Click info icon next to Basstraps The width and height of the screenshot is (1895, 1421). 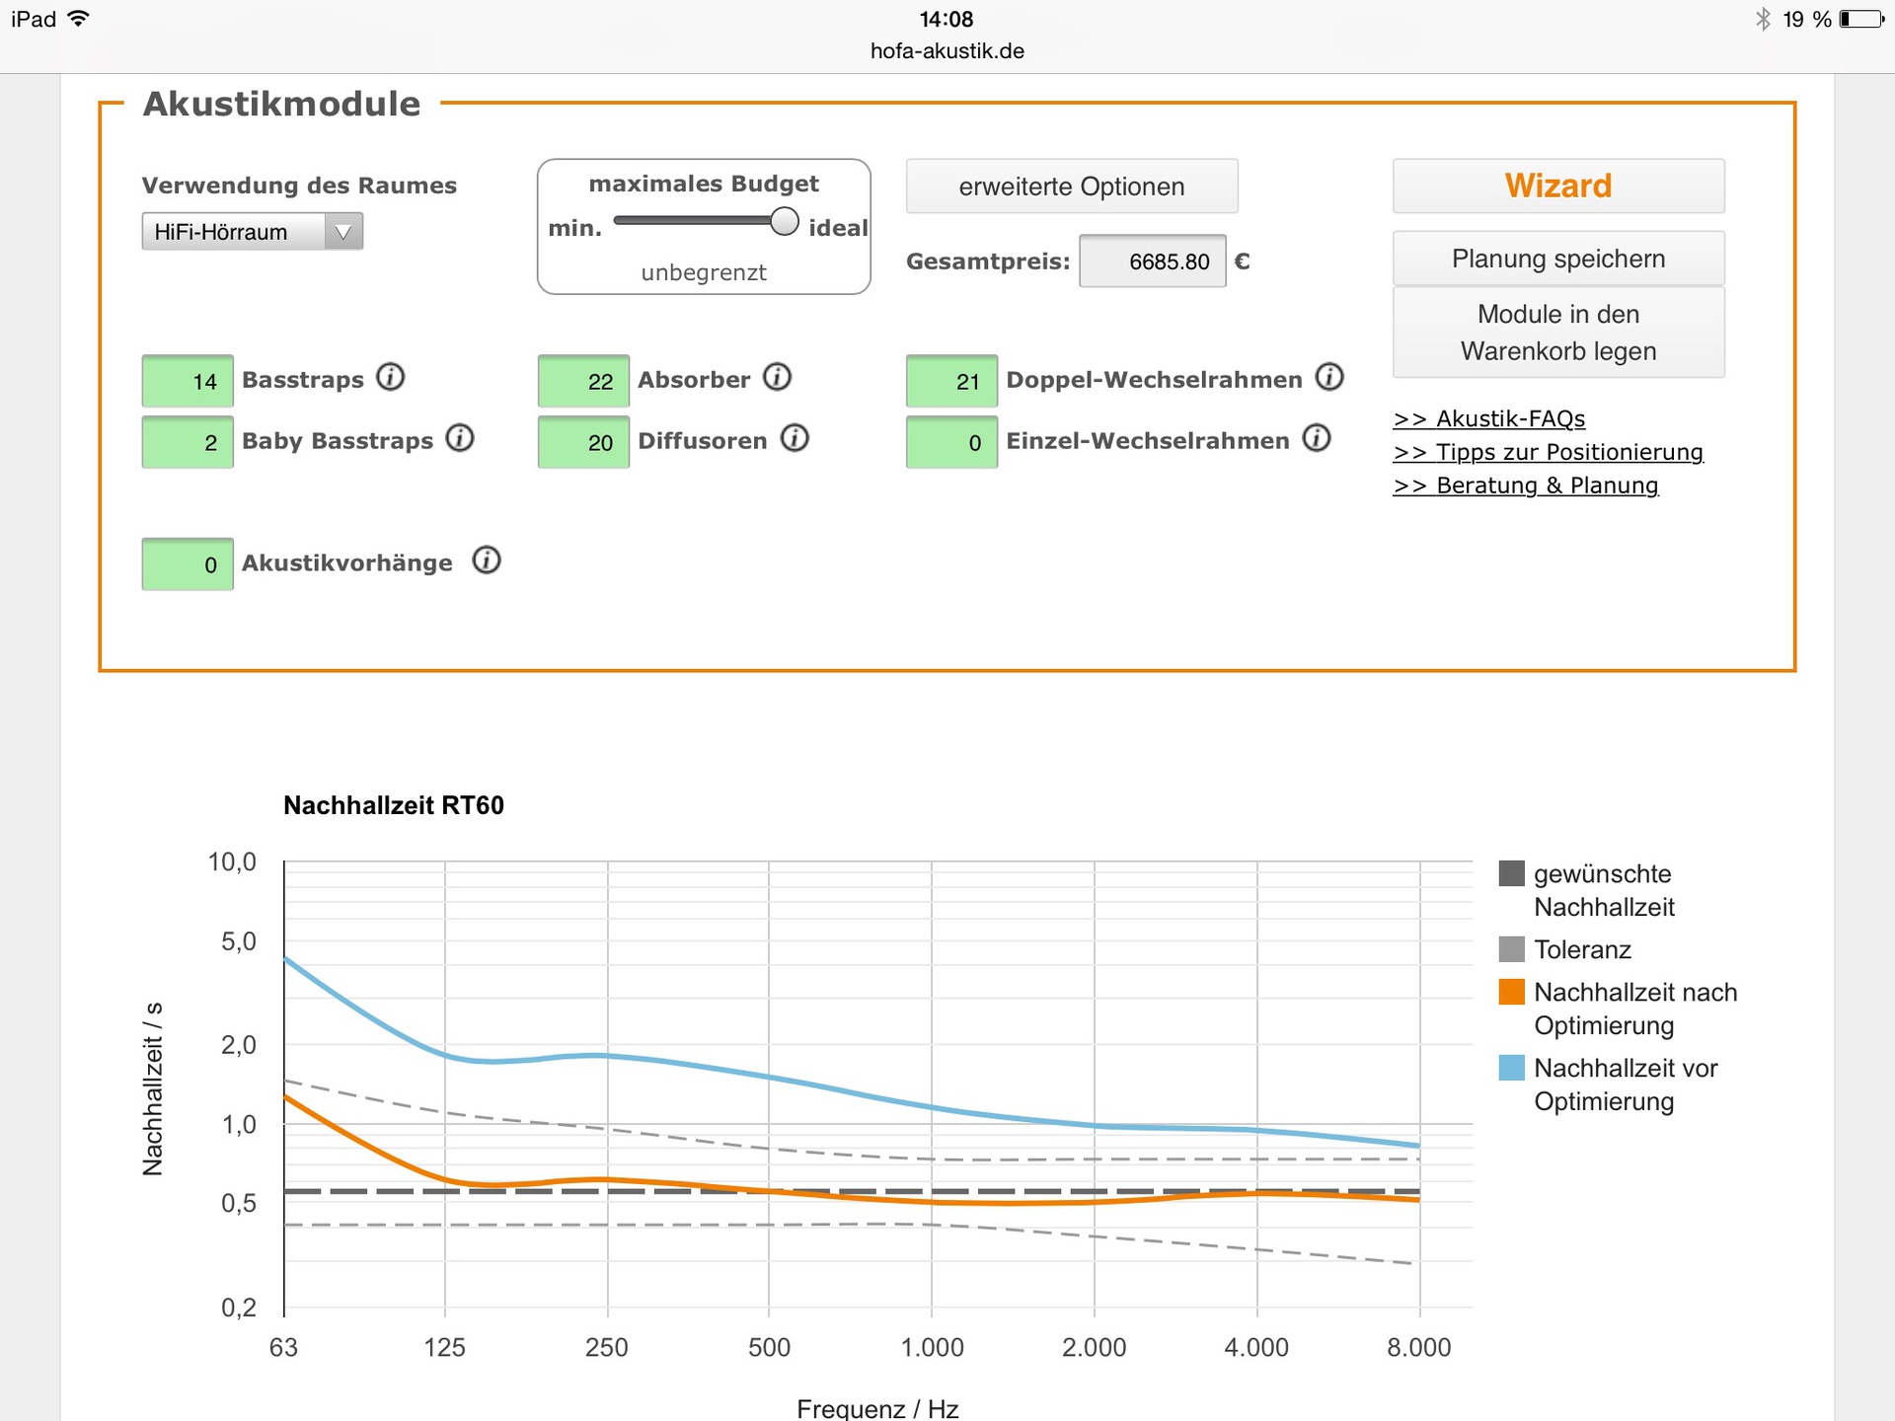pos(391,377)
